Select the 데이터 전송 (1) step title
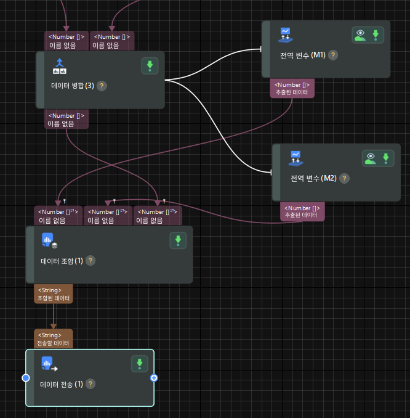Viewport: 410px width, 418px height. [62, 384]
